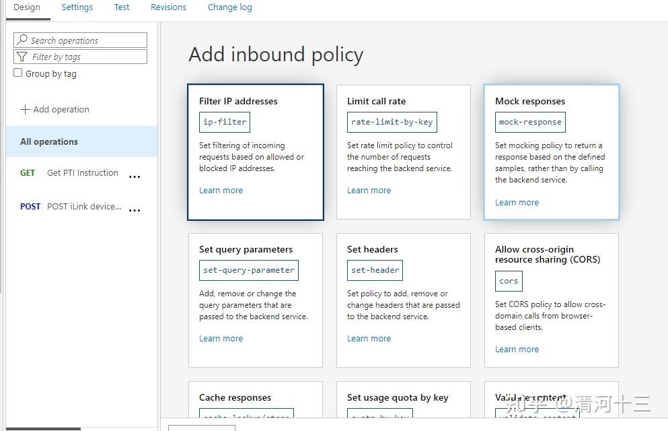The image size is (668, 431).
Task: Go to the Change log tab
Action: click(229, 7)
